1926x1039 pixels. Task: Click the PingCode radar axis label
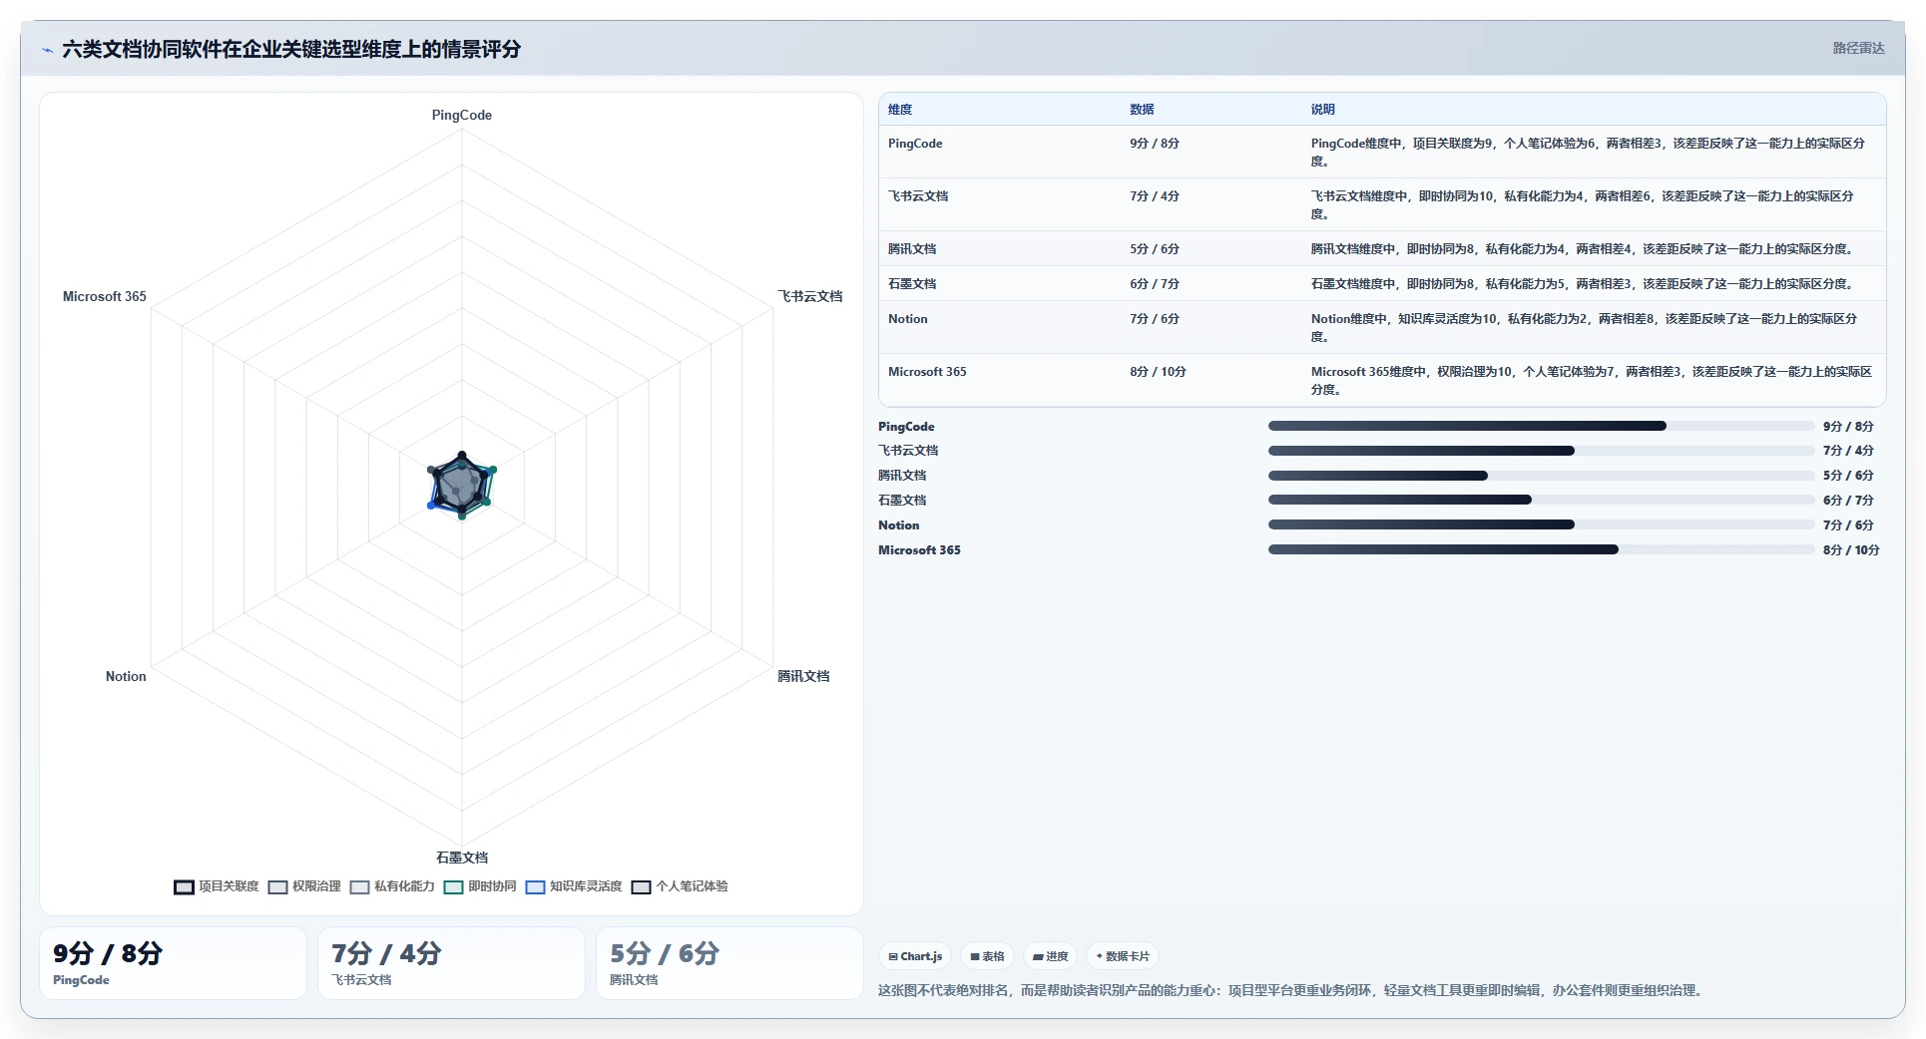tap(462, 116)
